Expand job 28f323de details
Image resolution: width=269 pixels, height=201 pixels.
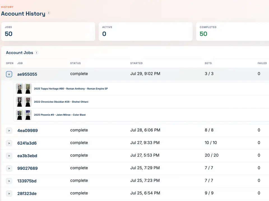pyautogui.click(x=9, y=193)
